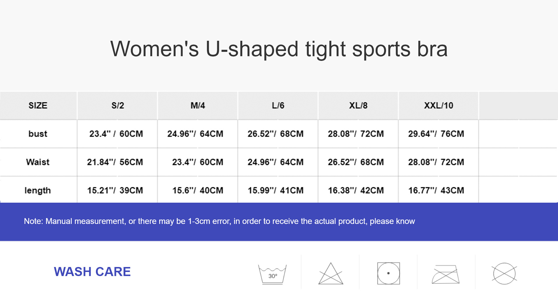
Task: Click the SIZE header cell
Action: [x=38, y=105]
